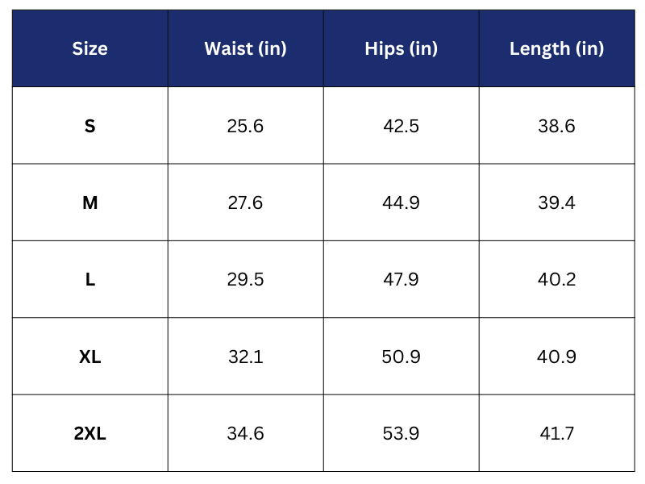This screenshot has height=484, width=645.
Task: Select length value 41.7 cell
Action: click(x=556, y=433)
